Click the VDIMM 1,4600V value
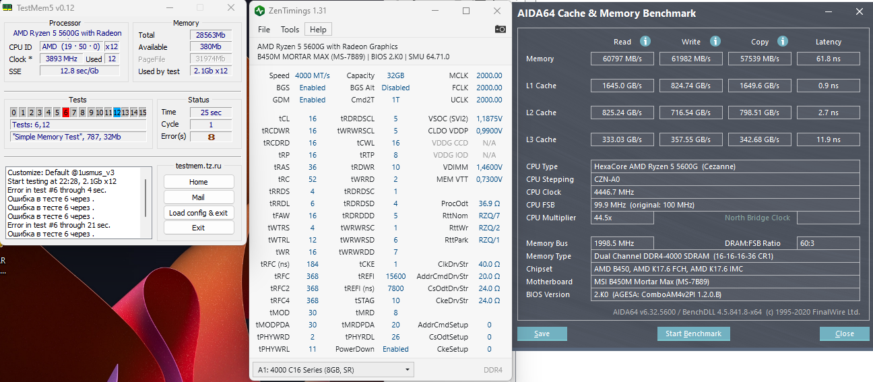The image size is (873, 382). coord(488,167)
